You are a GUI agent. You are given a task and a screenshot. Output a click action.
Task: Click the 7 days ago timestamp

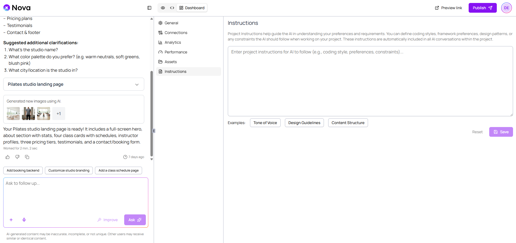(134, 157)
